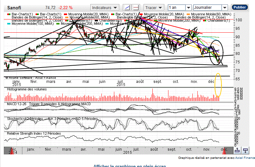Screen dimensions: 255x167
Task: Click the 'MACD 12-26' panel title
Action: 16,104
